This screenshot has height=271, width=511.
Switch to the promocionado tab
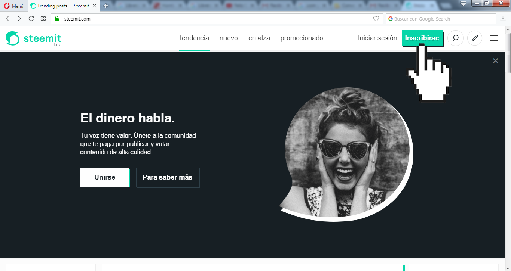(x=302, y=38)
